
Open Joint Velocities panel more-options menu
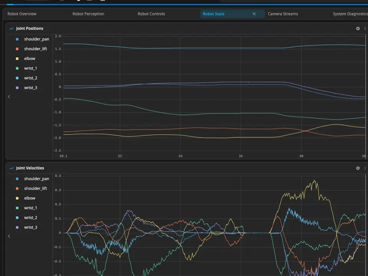coord(365,168)
